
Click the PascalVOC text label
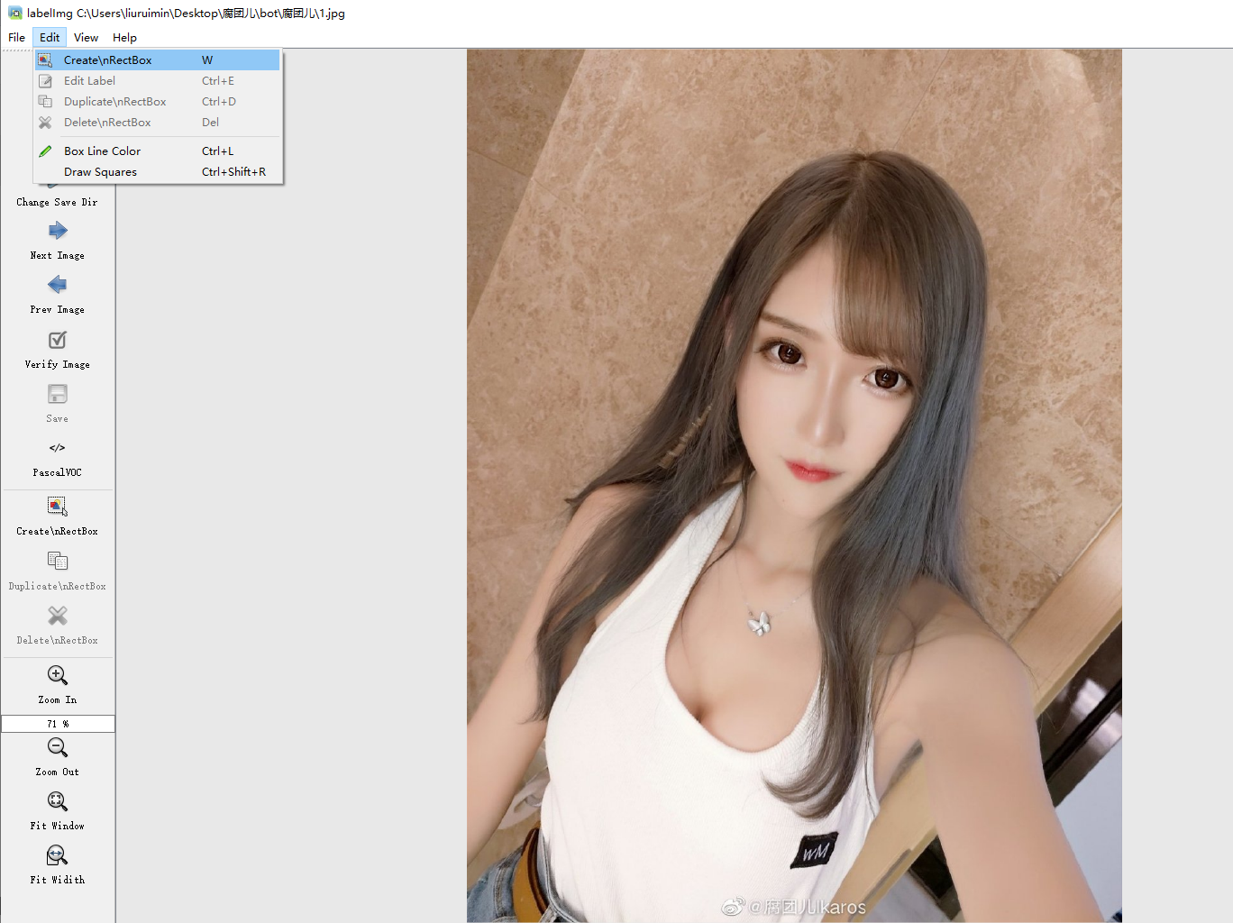point(58,473)
